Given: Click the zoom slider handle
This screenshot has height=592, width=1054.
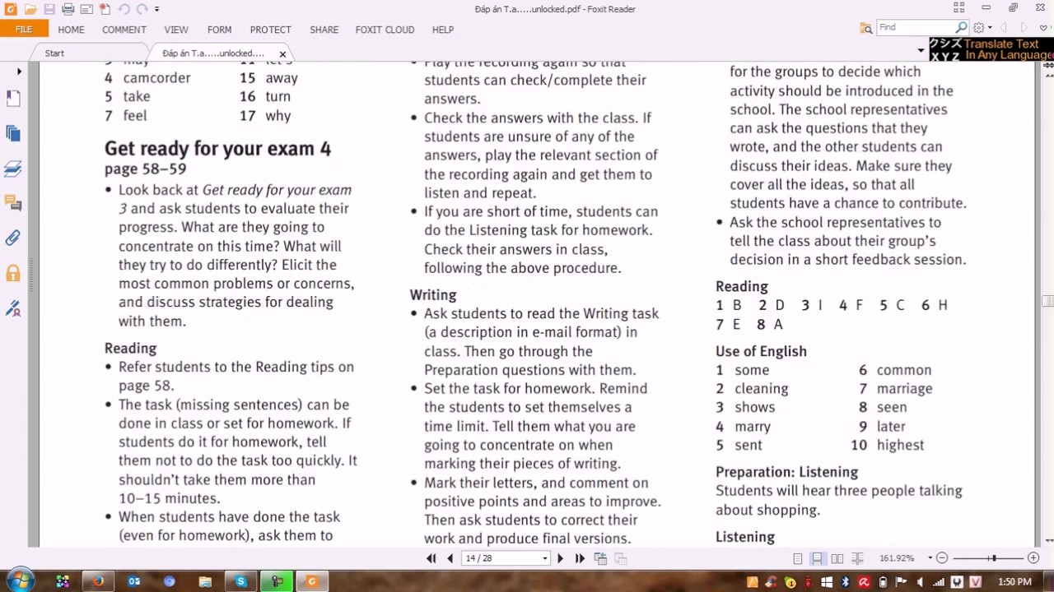Looking at the screenshot, I should click(993, 558).
